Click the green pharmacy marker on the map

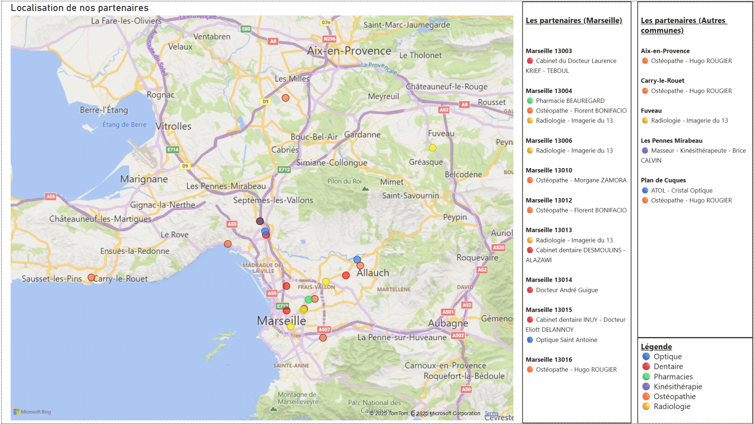tap(309, 300)
